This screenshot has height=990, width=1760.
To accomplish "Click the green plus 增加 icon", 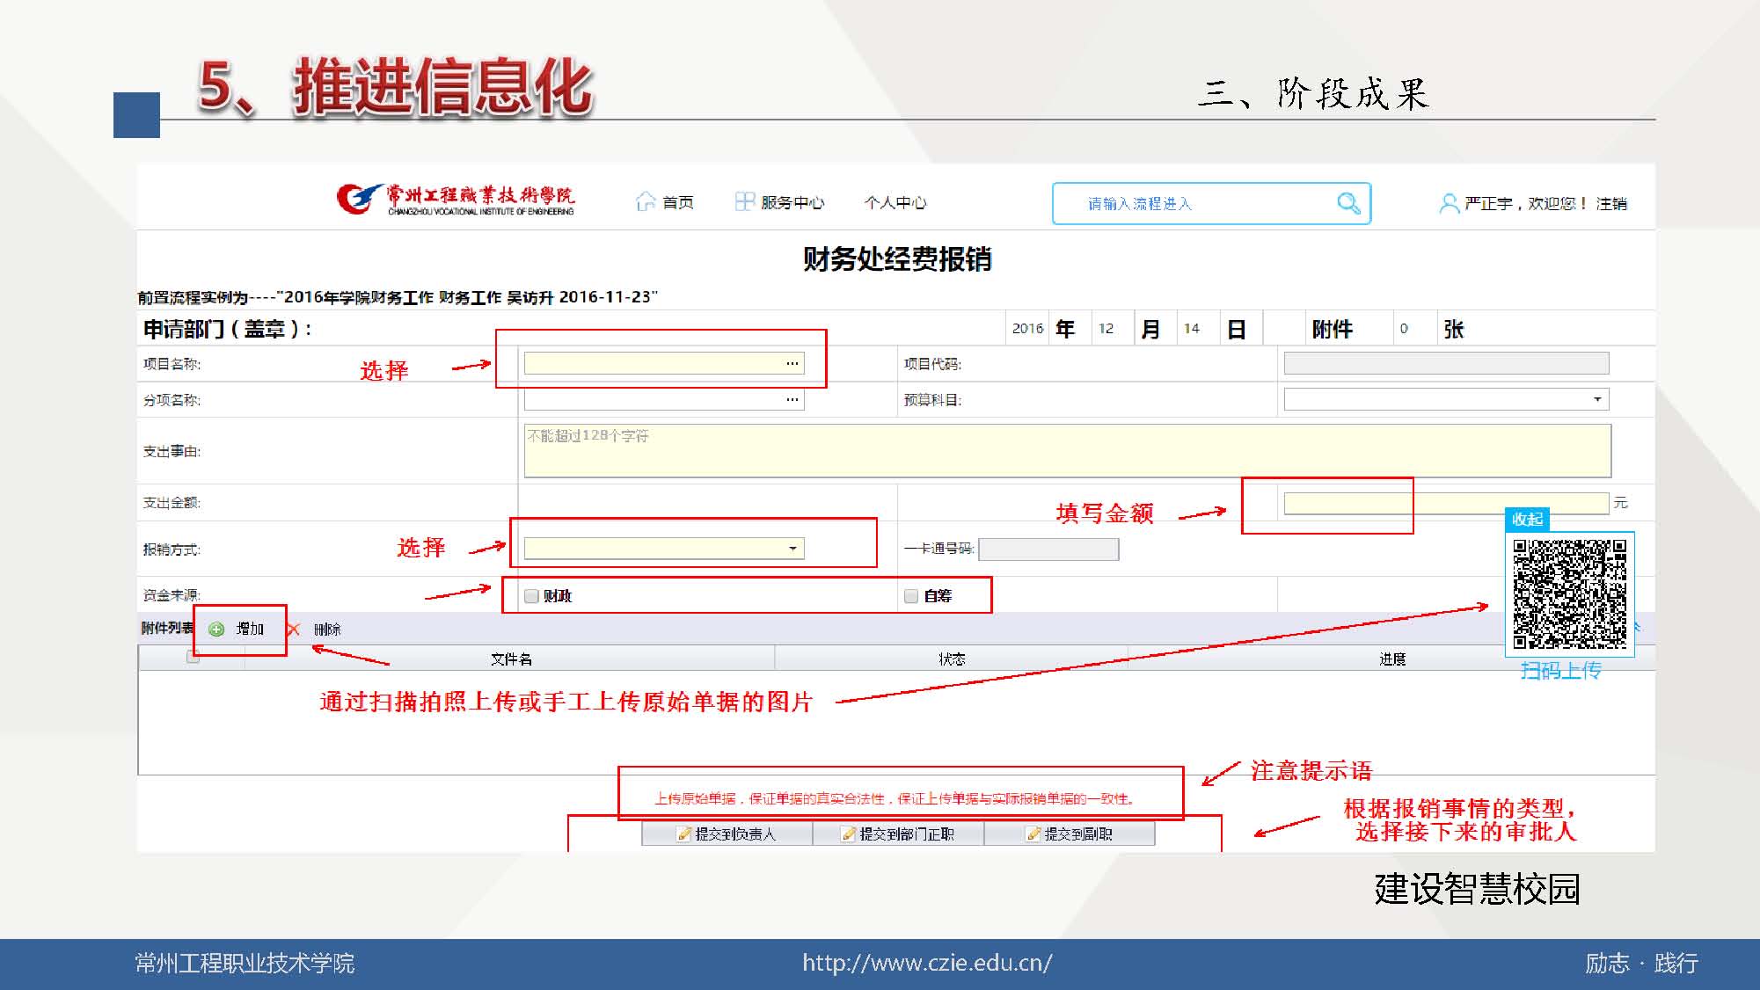I will [x=216, y=629].
